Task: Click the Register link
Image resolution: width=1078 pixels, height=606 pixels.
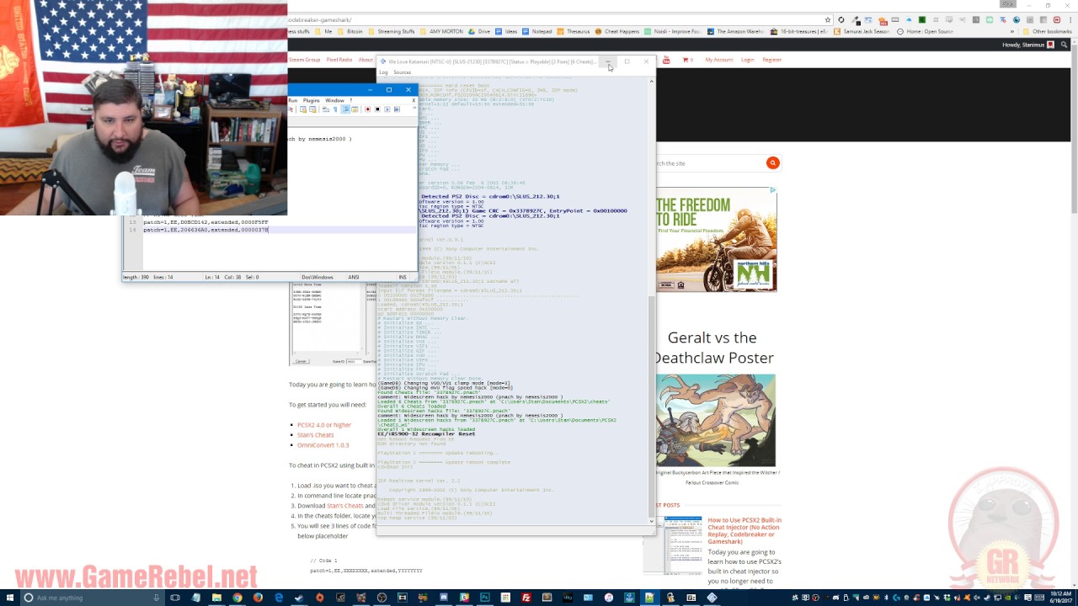Action: pyautogui.click(x=771, y=60)
